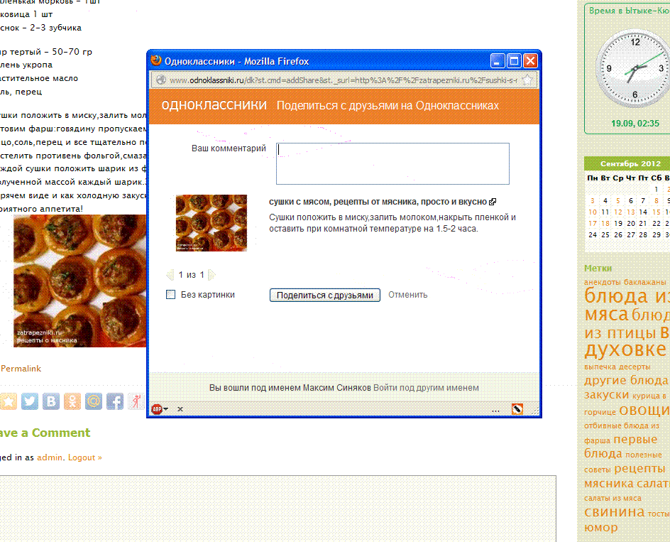Minimize the Odnoklassniki Firefox window
Viewport: 670px width, 542px height.
coord(498,61)
